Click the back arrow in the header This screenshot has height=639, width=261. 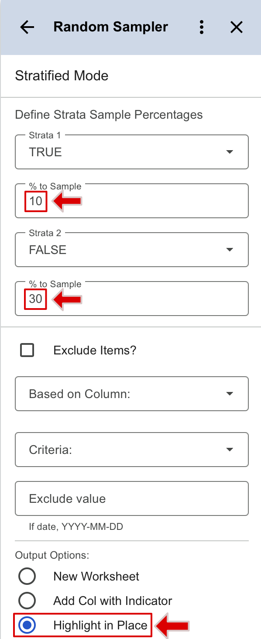pyautogui.click(x=27, y=27)
